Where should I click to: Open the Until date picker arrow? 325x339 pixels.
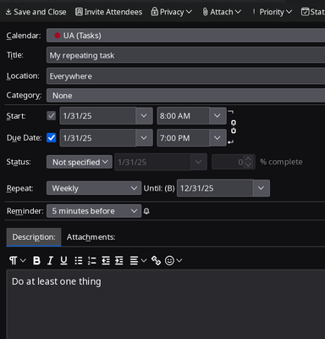[x=262, y=188]
